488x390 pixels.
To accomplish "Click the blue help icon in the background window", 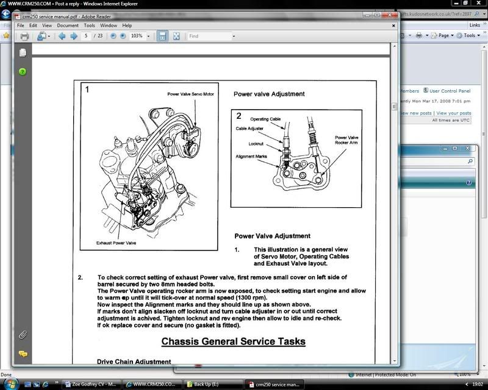I will (x=468, y=183).
